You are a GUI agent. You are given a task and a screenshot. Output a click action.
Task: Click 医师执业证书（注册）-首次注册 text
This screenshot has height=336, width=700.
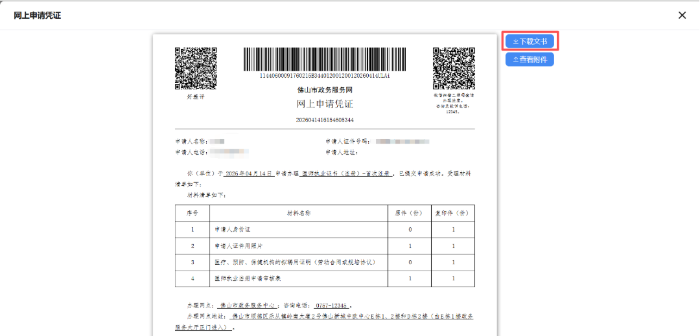point(347,174)
